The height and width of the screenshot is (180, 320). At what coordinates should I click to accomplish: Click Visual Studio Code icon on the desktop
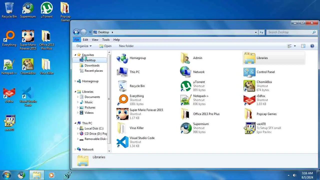click(x=28, y=93)
